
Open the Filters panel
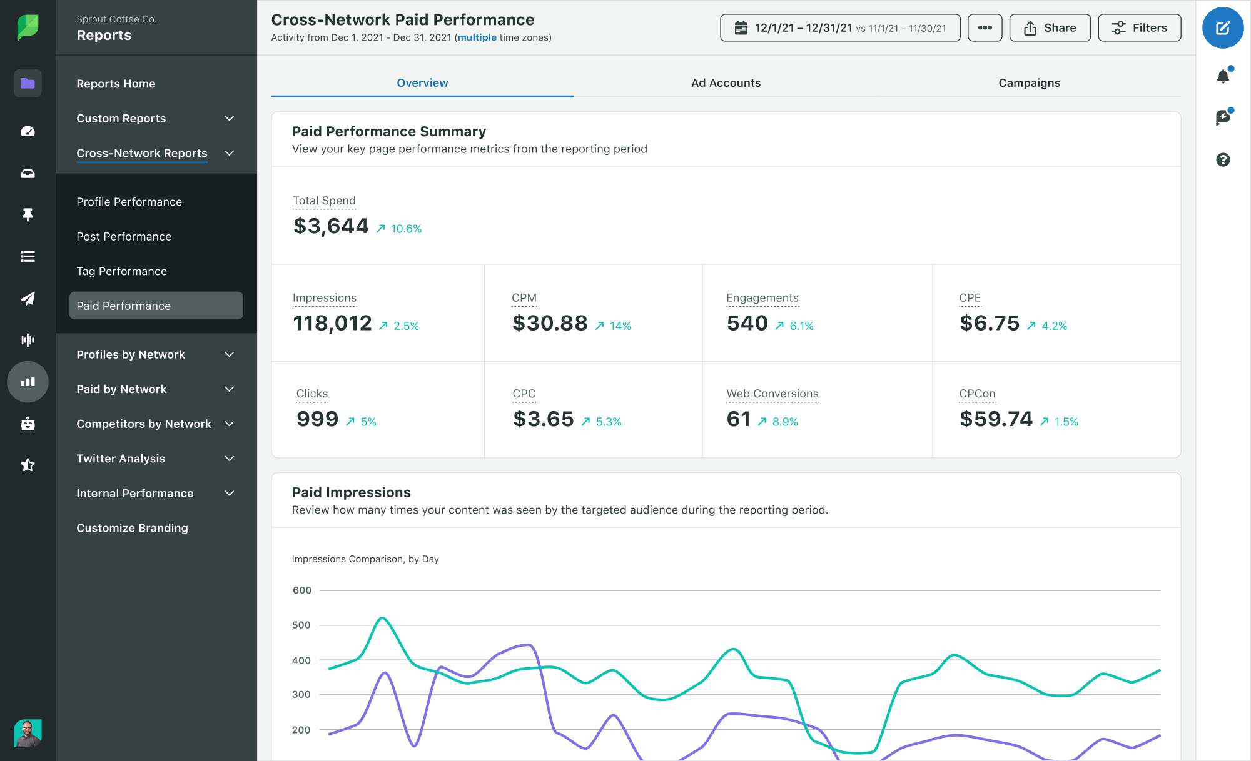tap(1140, 27)
